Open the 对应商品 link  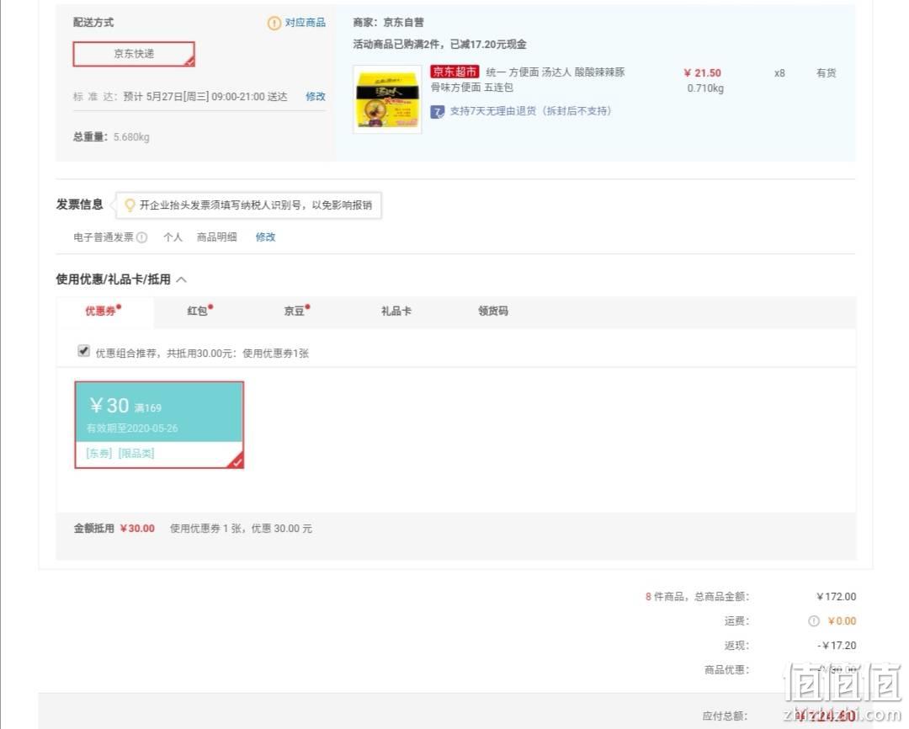pyautogui.click(x=305, y=23)
